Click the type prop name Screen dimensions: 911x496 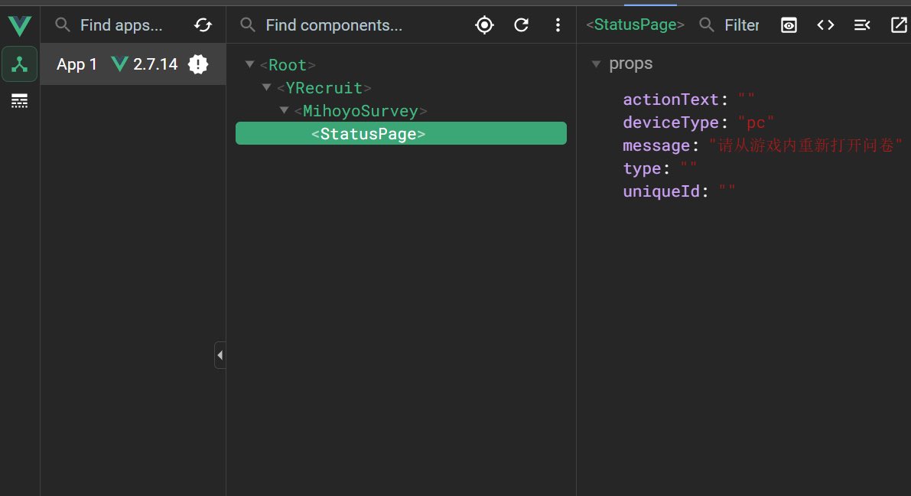[642, 168]
